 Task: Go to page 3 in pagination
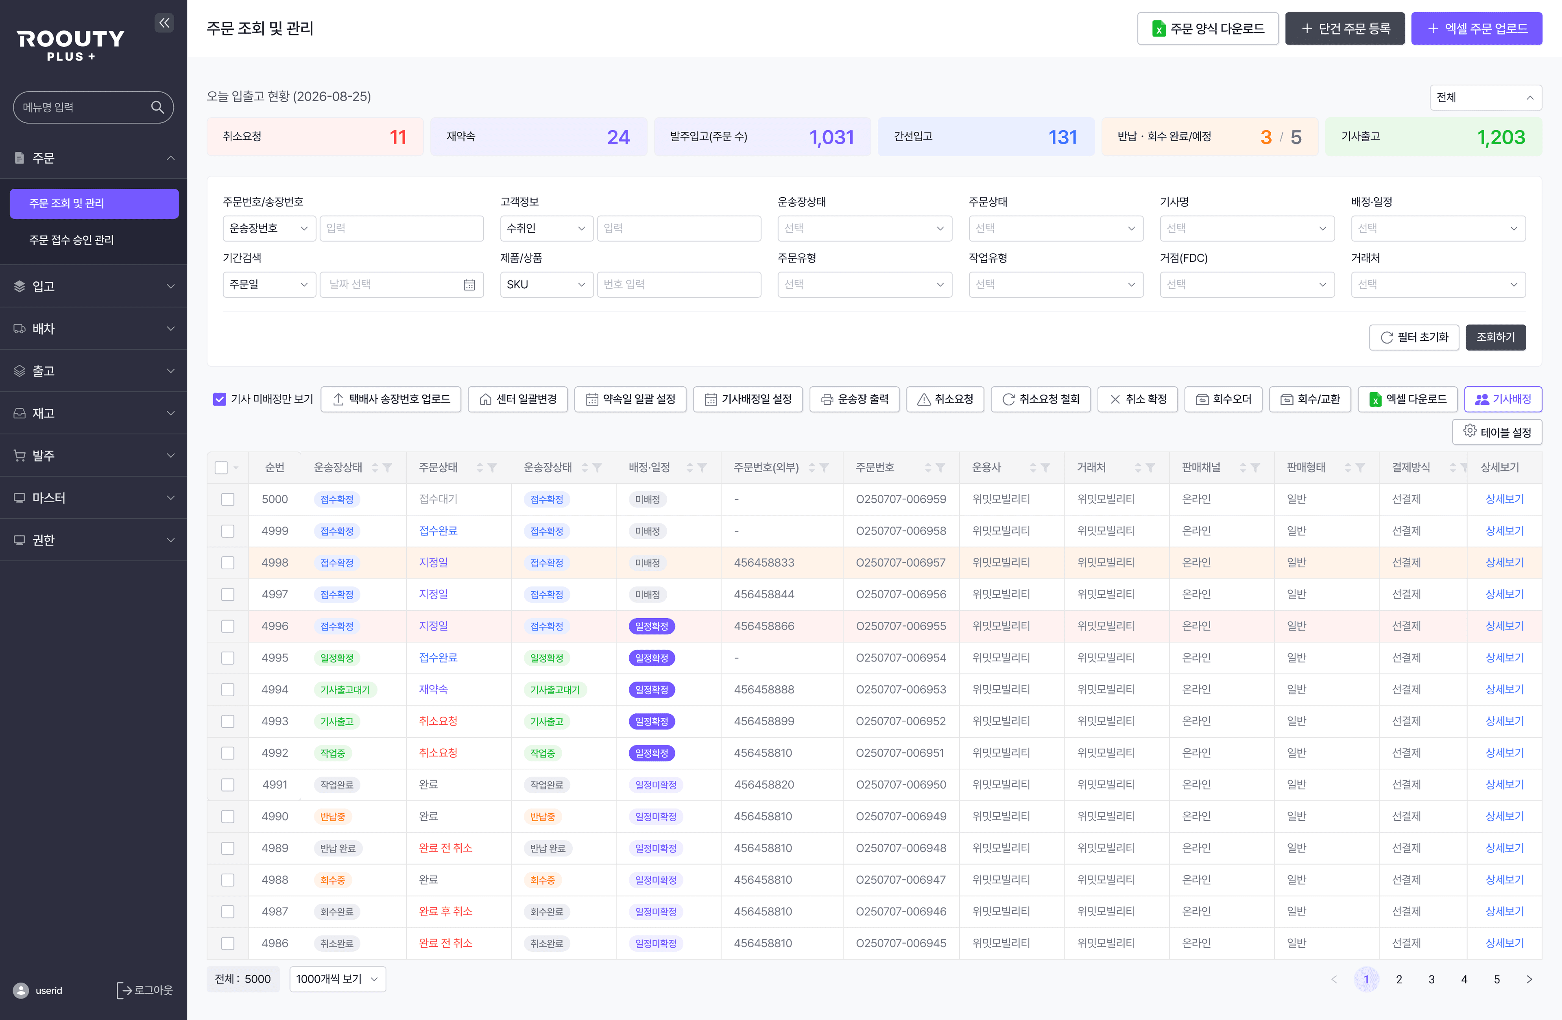1431,979
